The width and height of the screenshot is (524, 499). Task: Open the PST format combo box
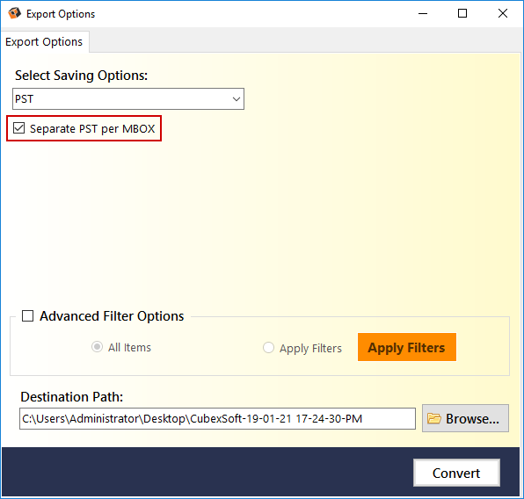point(128,99)
